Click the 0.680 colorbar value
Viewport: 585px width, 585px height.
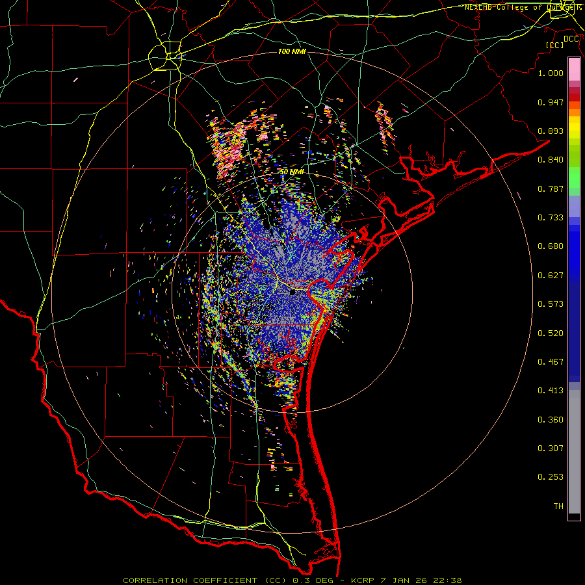(x=551, y=246)
